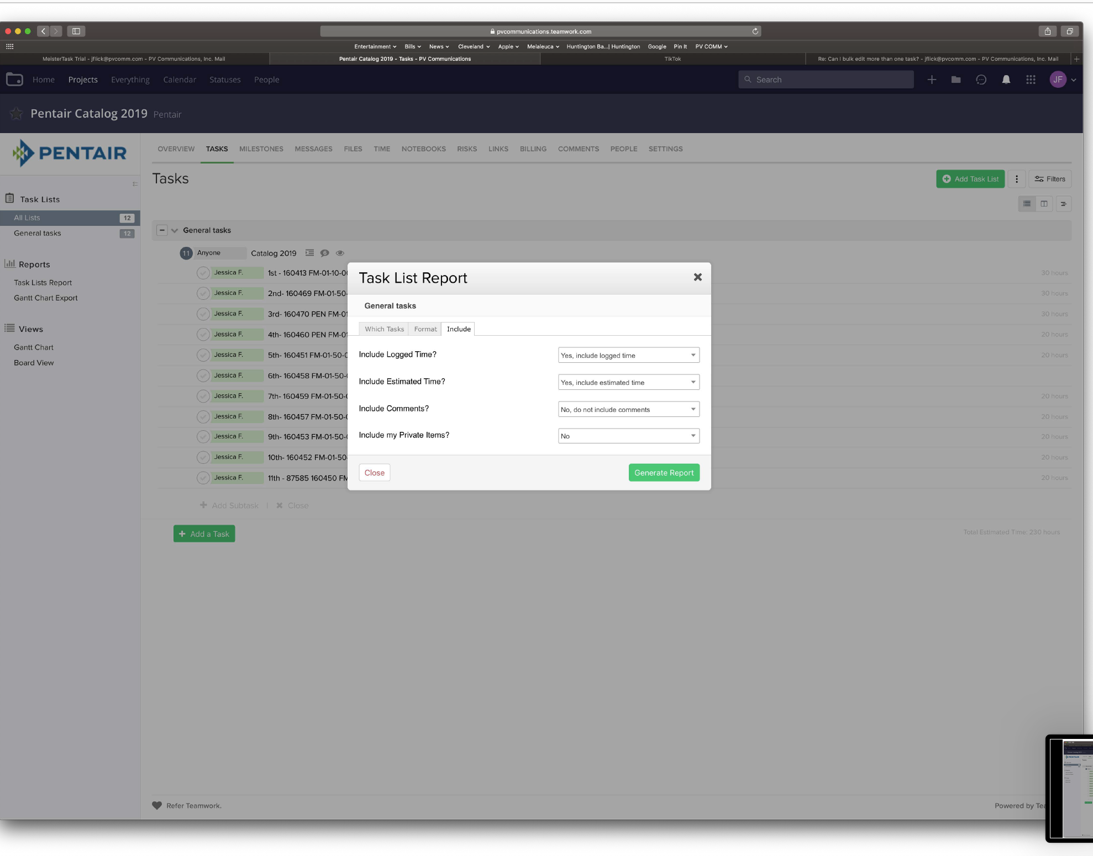1093x856 pixels.
Task: Click Add a Task button
Action: click(204, 534)
